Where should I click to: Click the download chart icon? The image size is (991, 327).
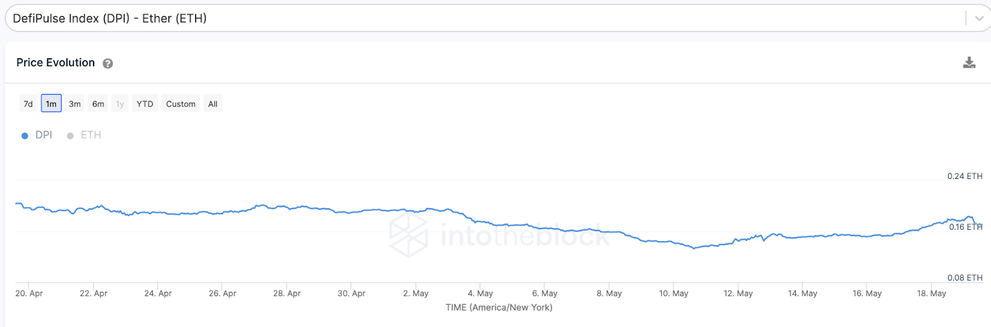coord(969,63)
